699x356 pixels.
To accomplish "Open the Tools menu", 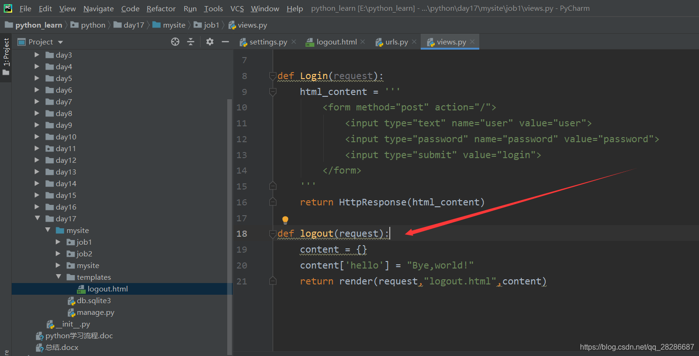I will 213,8.
